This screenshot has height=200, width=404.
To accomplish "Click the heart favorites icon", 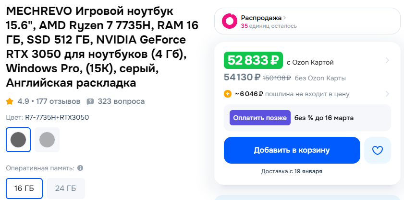I will 378,150.
